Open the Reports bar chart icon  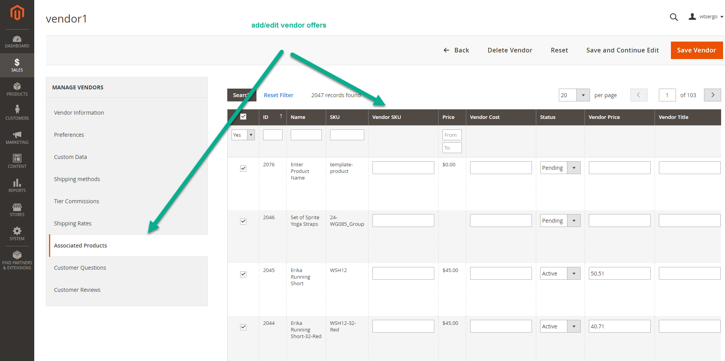pyautogui.click(x=17, y=186)
